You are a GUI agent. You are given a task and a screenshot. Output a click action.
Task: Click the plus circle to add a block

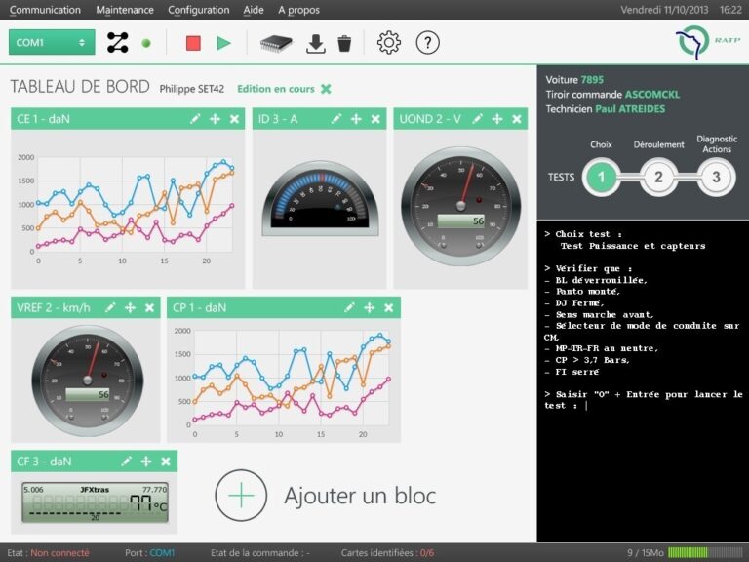[241, 496]
